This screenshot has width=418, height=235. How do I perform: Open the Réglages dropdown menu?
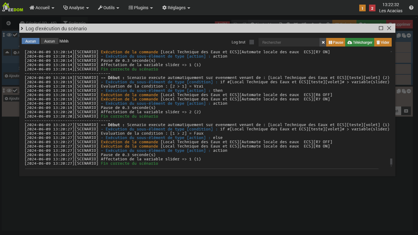click(x=176, y=8)
